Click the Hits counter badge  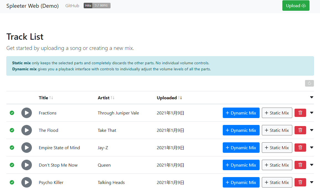click(97, 5)
